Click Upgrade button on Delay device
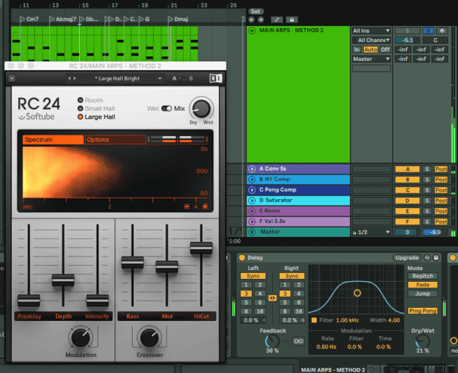 click(406, 258)
